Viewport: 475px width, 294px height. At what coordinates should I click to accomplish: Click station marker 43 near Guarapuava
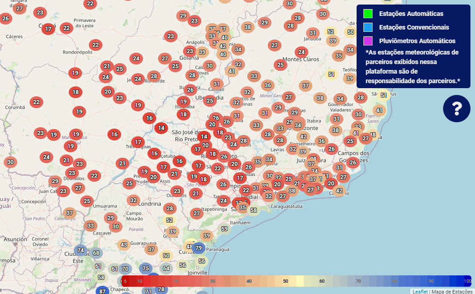(124, 245)
